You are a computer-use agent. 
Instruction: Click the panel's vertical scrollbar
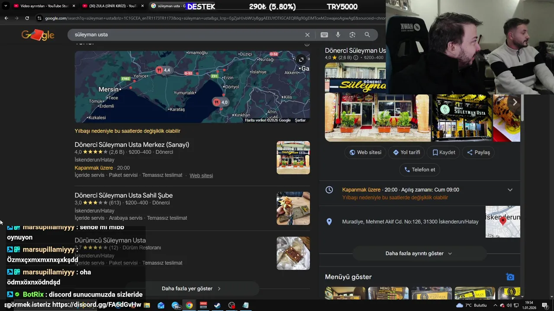point(522,108)
